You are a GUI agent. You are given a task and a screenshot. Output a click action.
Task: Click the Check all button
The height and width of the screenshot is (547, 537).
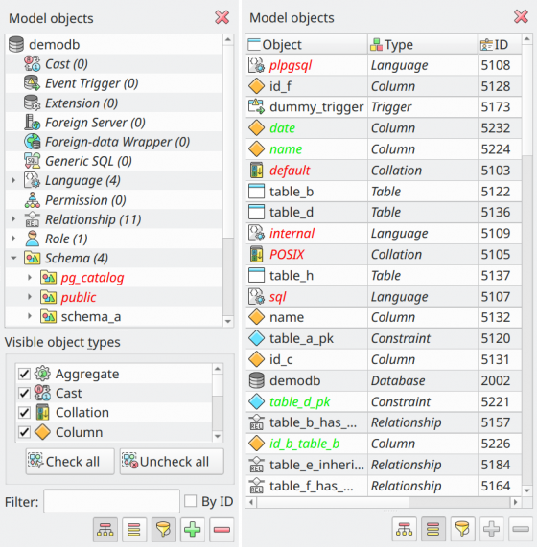(70, 462)
